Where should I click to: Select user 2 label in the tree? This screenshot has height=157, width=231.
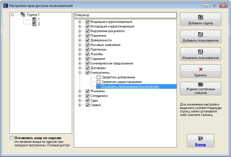tap(39, 24)
